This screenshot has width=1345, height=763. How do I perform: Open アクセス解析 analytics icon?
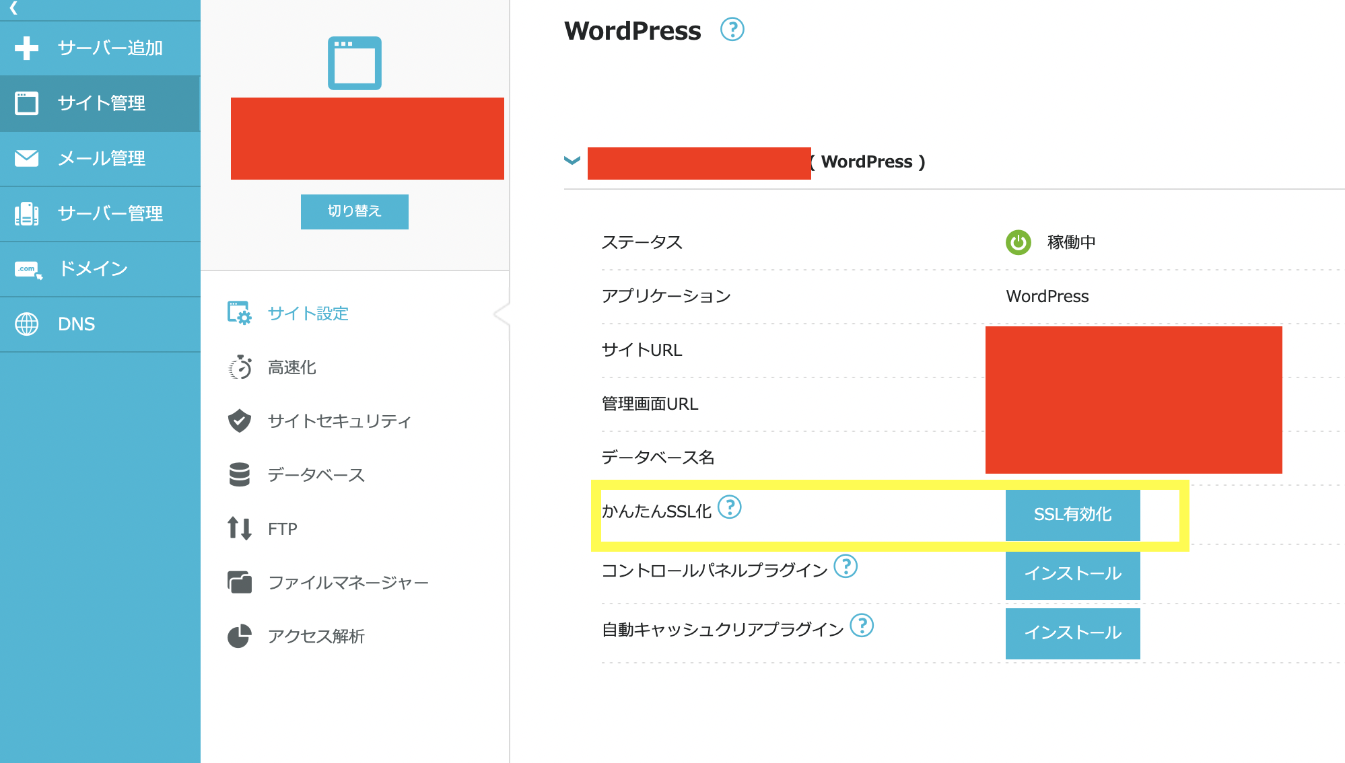240,635
